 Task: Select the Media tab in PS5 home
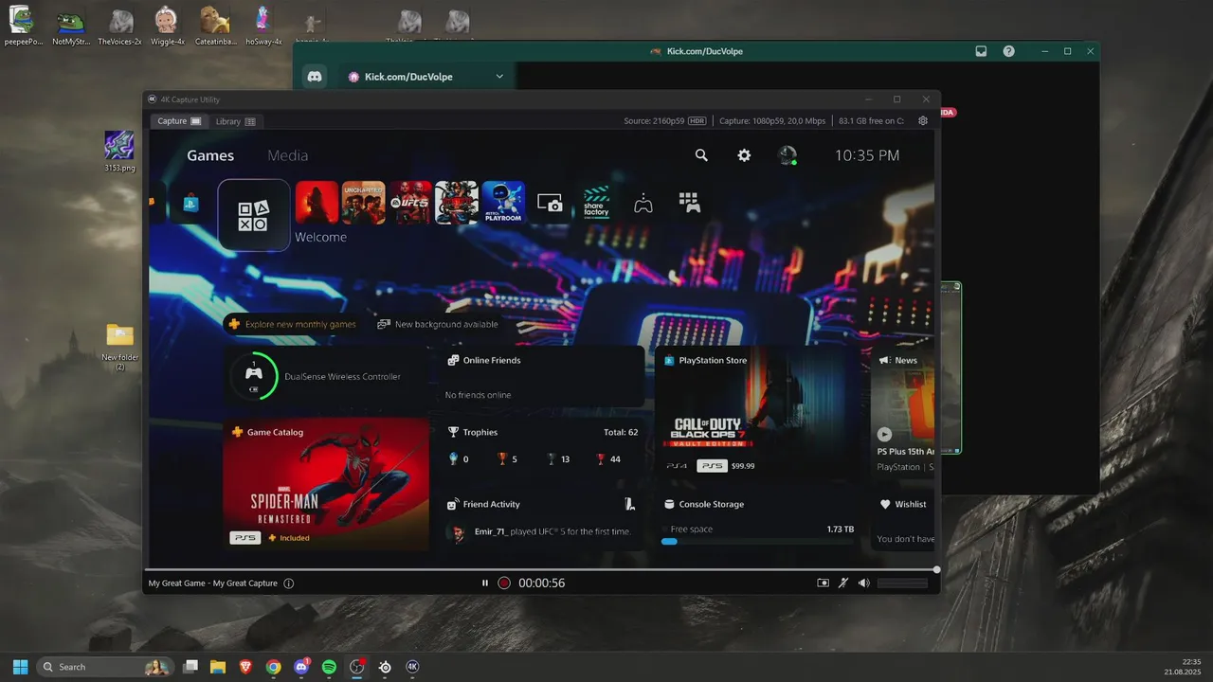(x=287, y=155)
